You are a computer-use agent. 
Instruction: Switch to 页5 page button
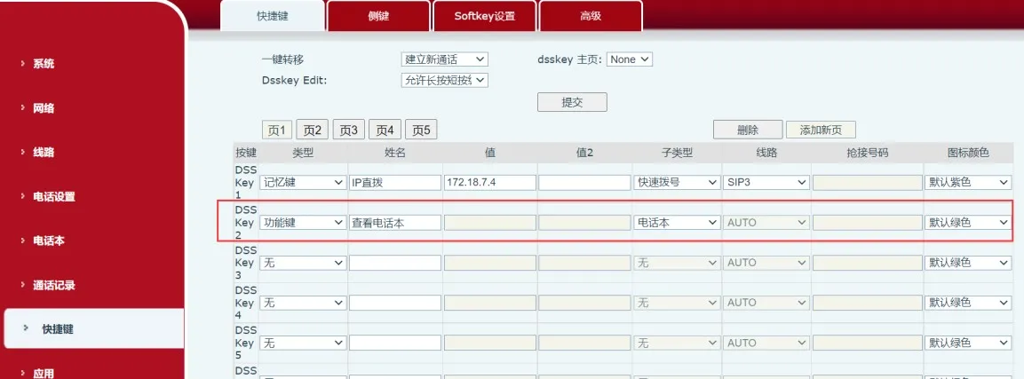(421, 130)
